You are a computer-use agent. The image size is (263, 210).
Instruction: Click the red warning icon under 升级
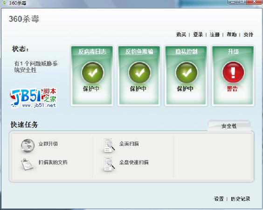point(233,72)
